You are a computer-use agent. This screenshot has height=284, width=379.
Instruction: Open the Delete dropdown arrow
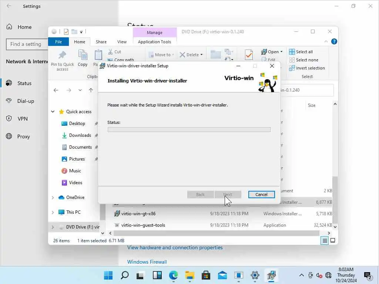pos(202,55)
